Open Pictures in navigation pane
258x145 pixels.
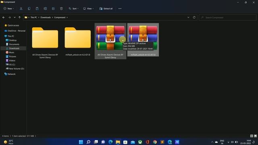[11, 56]
